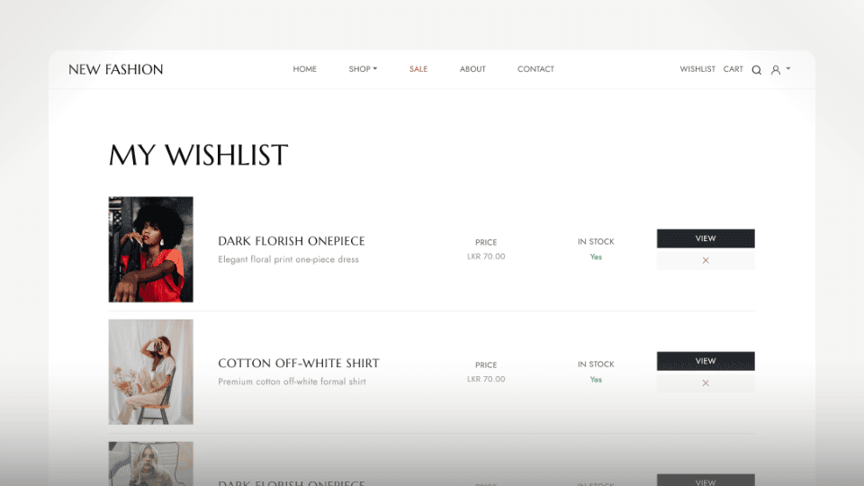Click the 'Yes' stock status for Cotton Shirt
The width and height of the screenshot is (864, 486).
596,380
